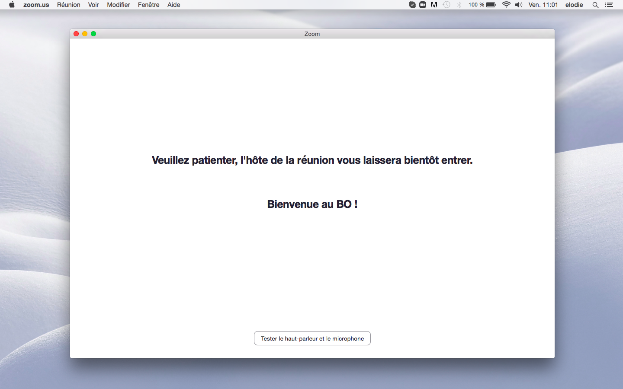Image resolution: width=623 pixels, height=389 pixels.
Task: Open the Réunion menu
Action: pyautogui.click(x=68, y=5)
